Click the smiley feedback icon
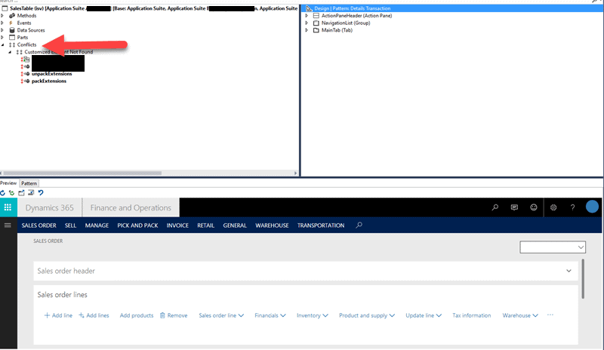604x350 pixels. click(534, 207)
